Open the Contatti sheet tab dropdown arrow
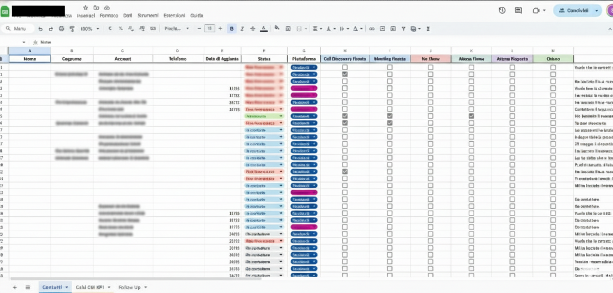613x293 pixels. point(67,287)
